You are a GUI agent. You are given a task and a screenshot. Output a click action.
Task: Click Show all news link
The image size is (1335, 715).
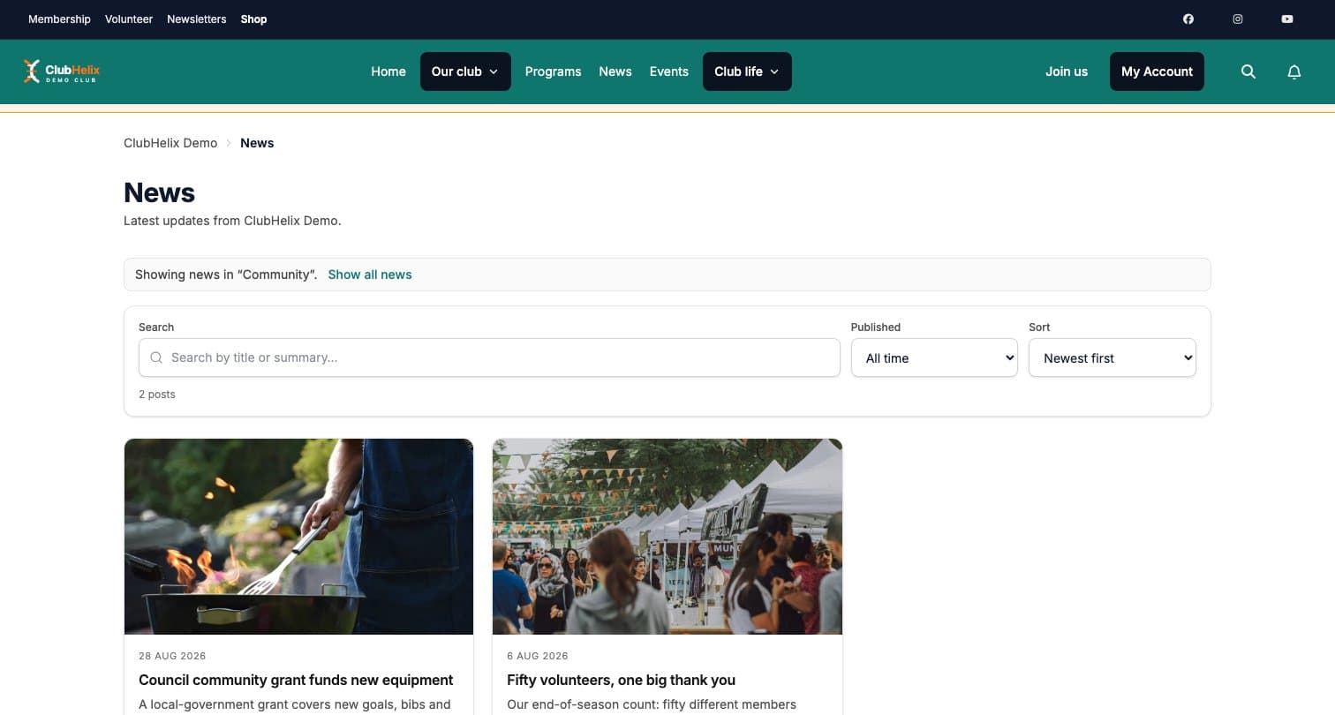pos(370,275)
